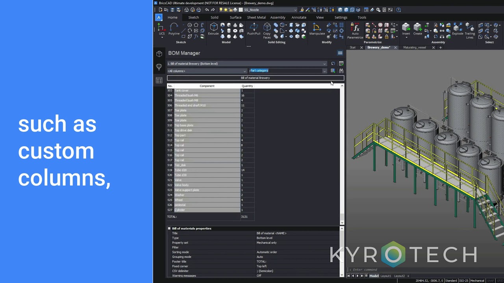Toggle the layer lock padlock icon
Viewport: 504px width, 283px height.
pos(230,10)
